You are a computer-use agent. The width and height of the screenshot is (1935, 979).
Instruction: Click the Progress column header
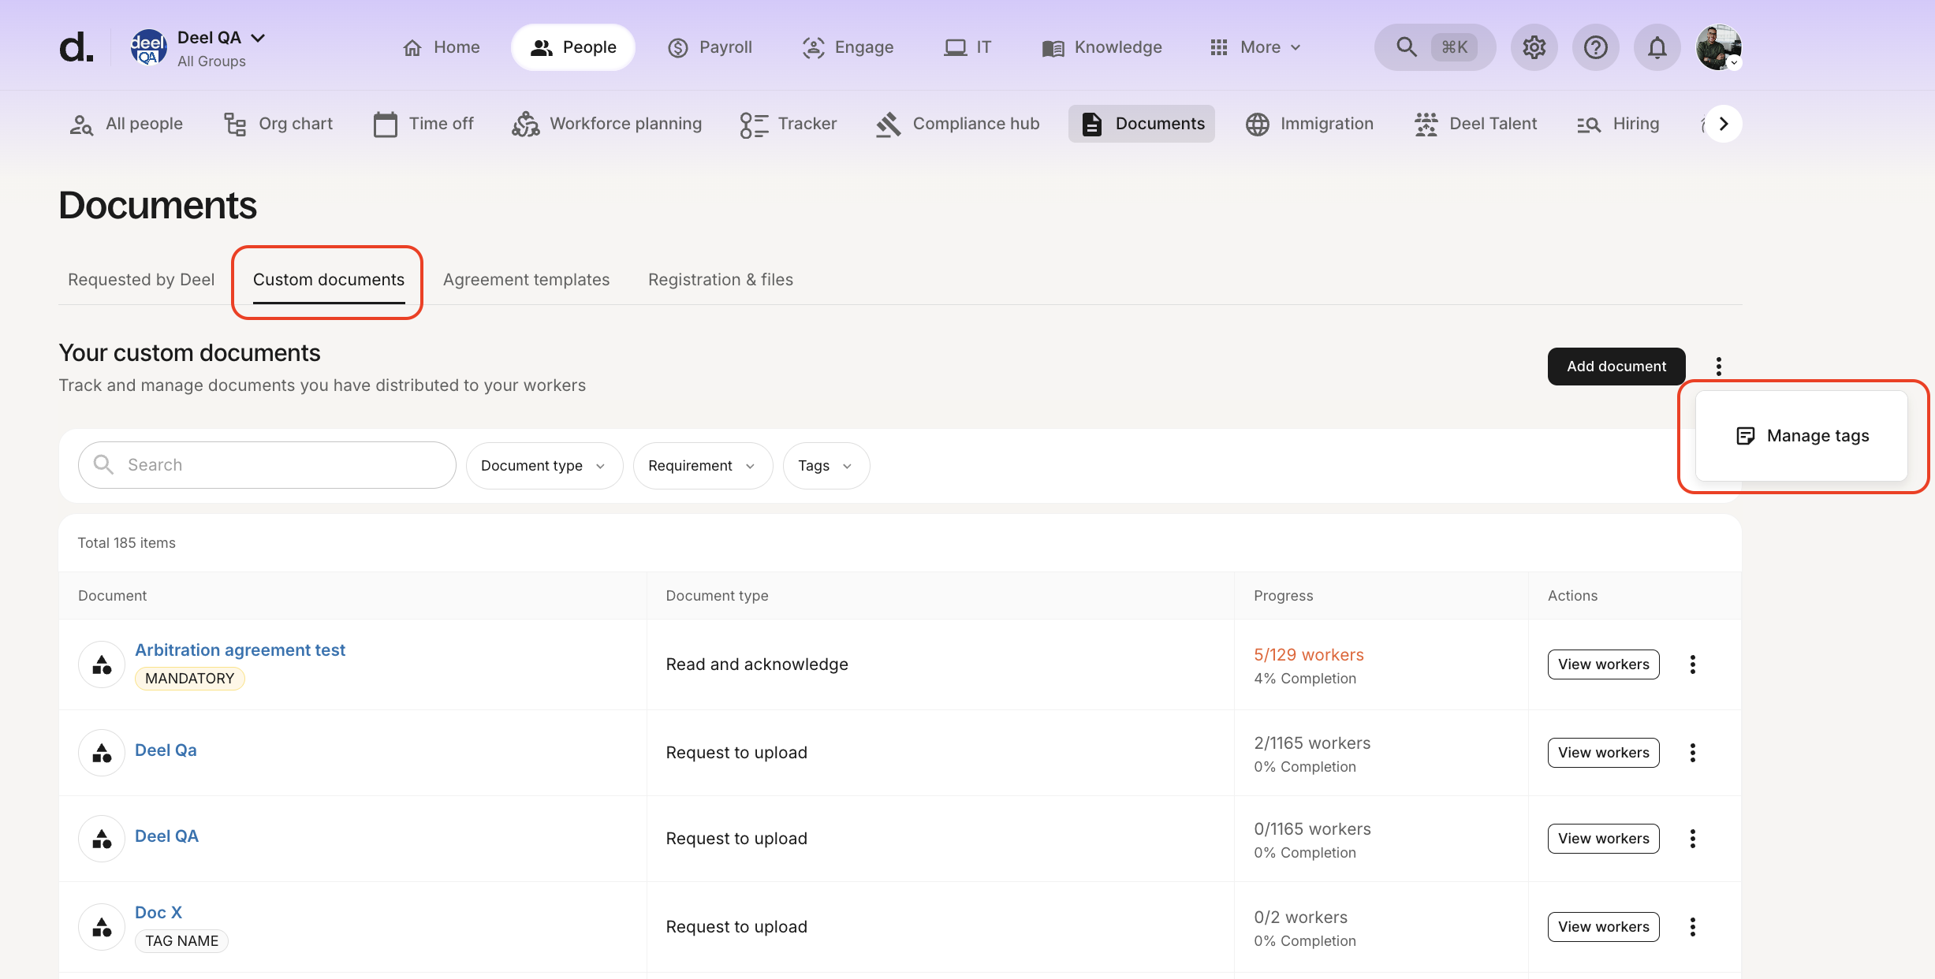click(1284, 596)
